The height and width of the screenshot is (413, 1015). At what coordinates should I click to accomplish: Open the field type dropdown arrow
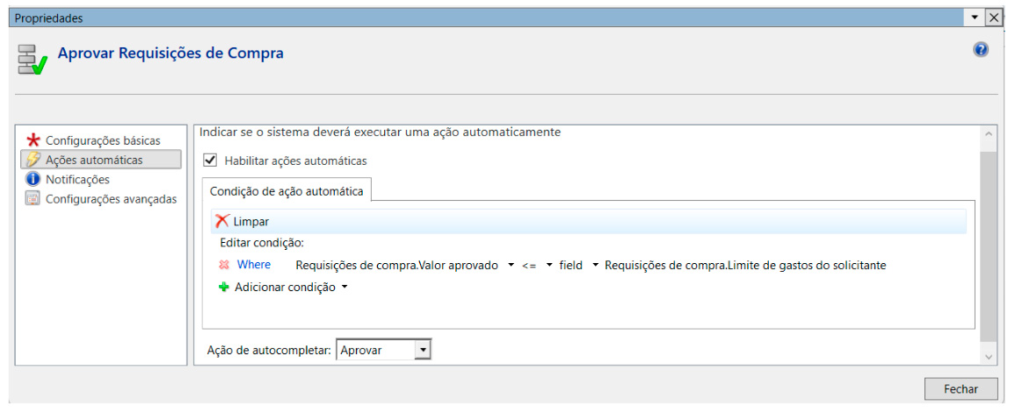click(595, 265)
